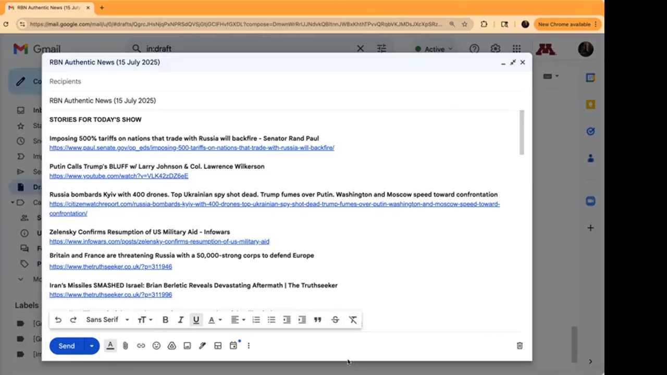667x375 pixels.
Task: Toggle bold formatting
Action: 165,320
